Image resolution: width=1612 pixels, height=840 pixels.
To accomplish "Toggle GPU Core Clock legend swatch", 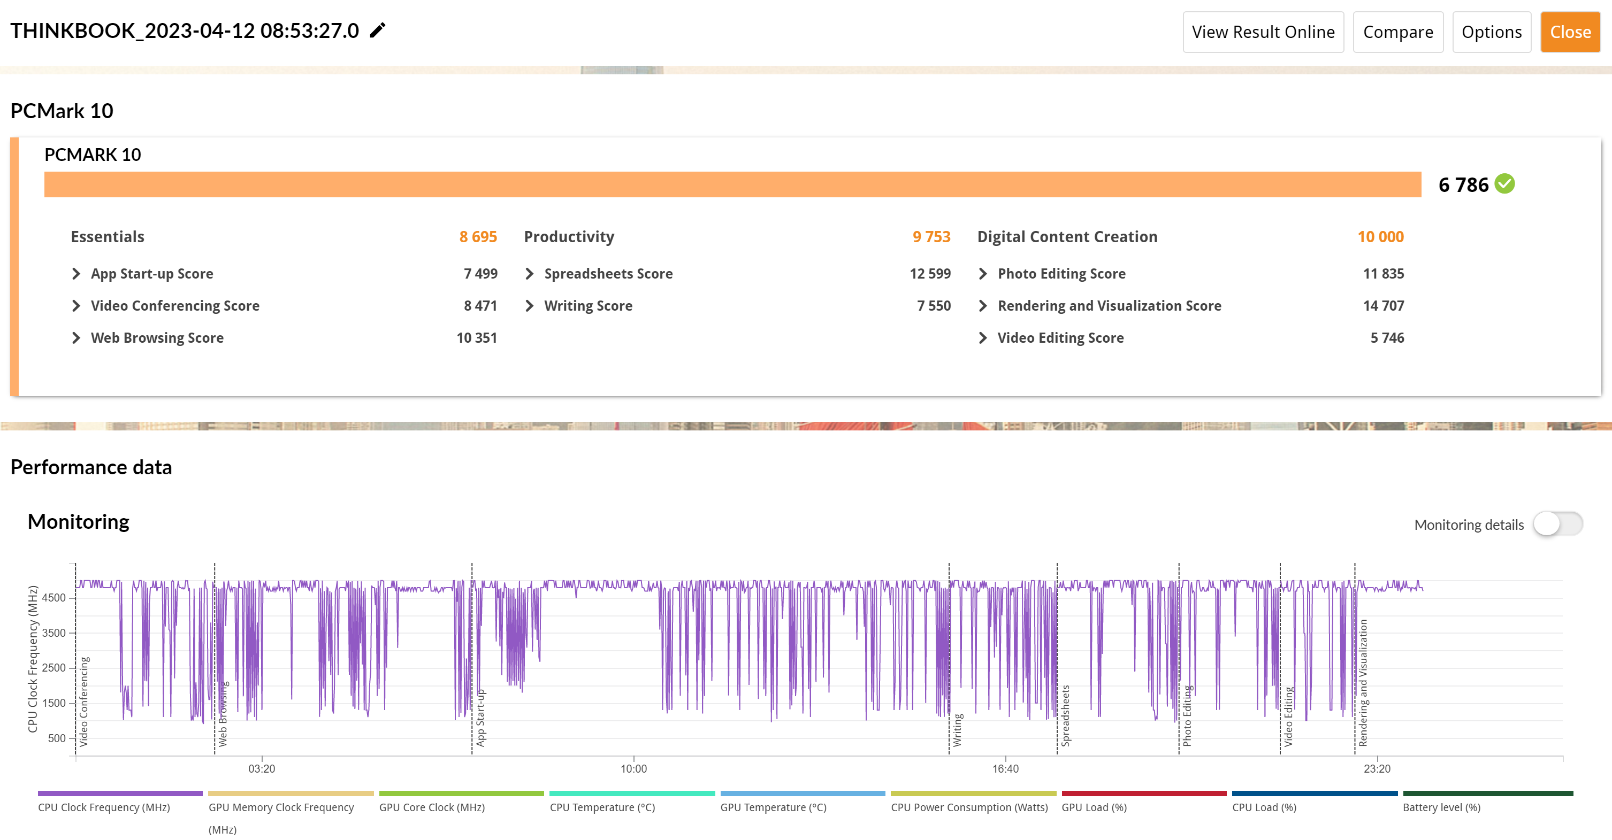I will coord(461,793).
